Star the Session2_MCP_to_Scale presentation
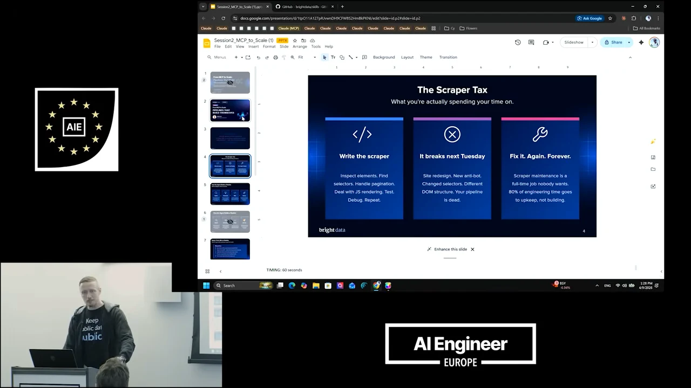Image resolution: width=691 pixels, height=388 pixels. [295, 40]
